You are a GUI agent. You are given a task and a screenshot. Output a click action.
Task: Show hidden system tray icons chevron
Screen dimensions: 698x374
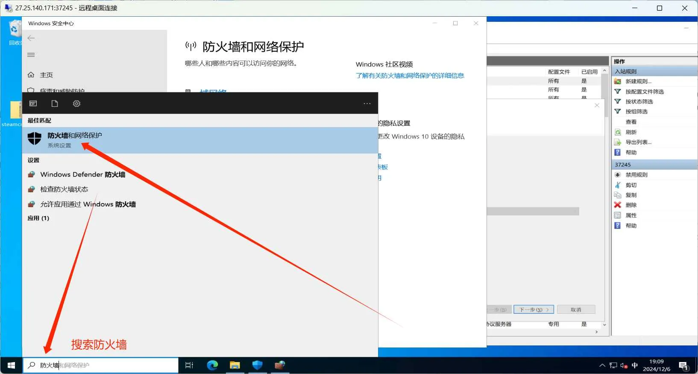click(602, 365)
